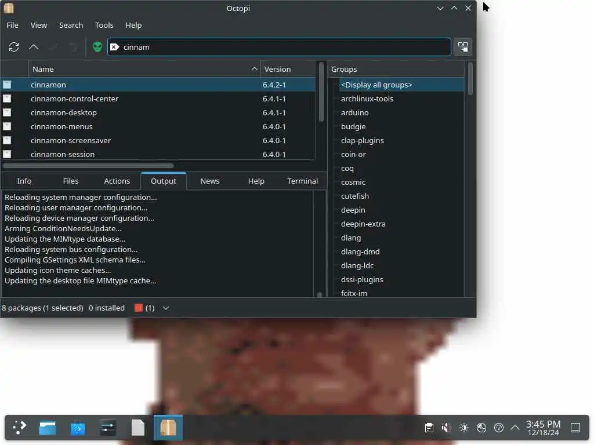594x445 pixels.
Task: Select the clap-plugins group
Action: [362, 140]
